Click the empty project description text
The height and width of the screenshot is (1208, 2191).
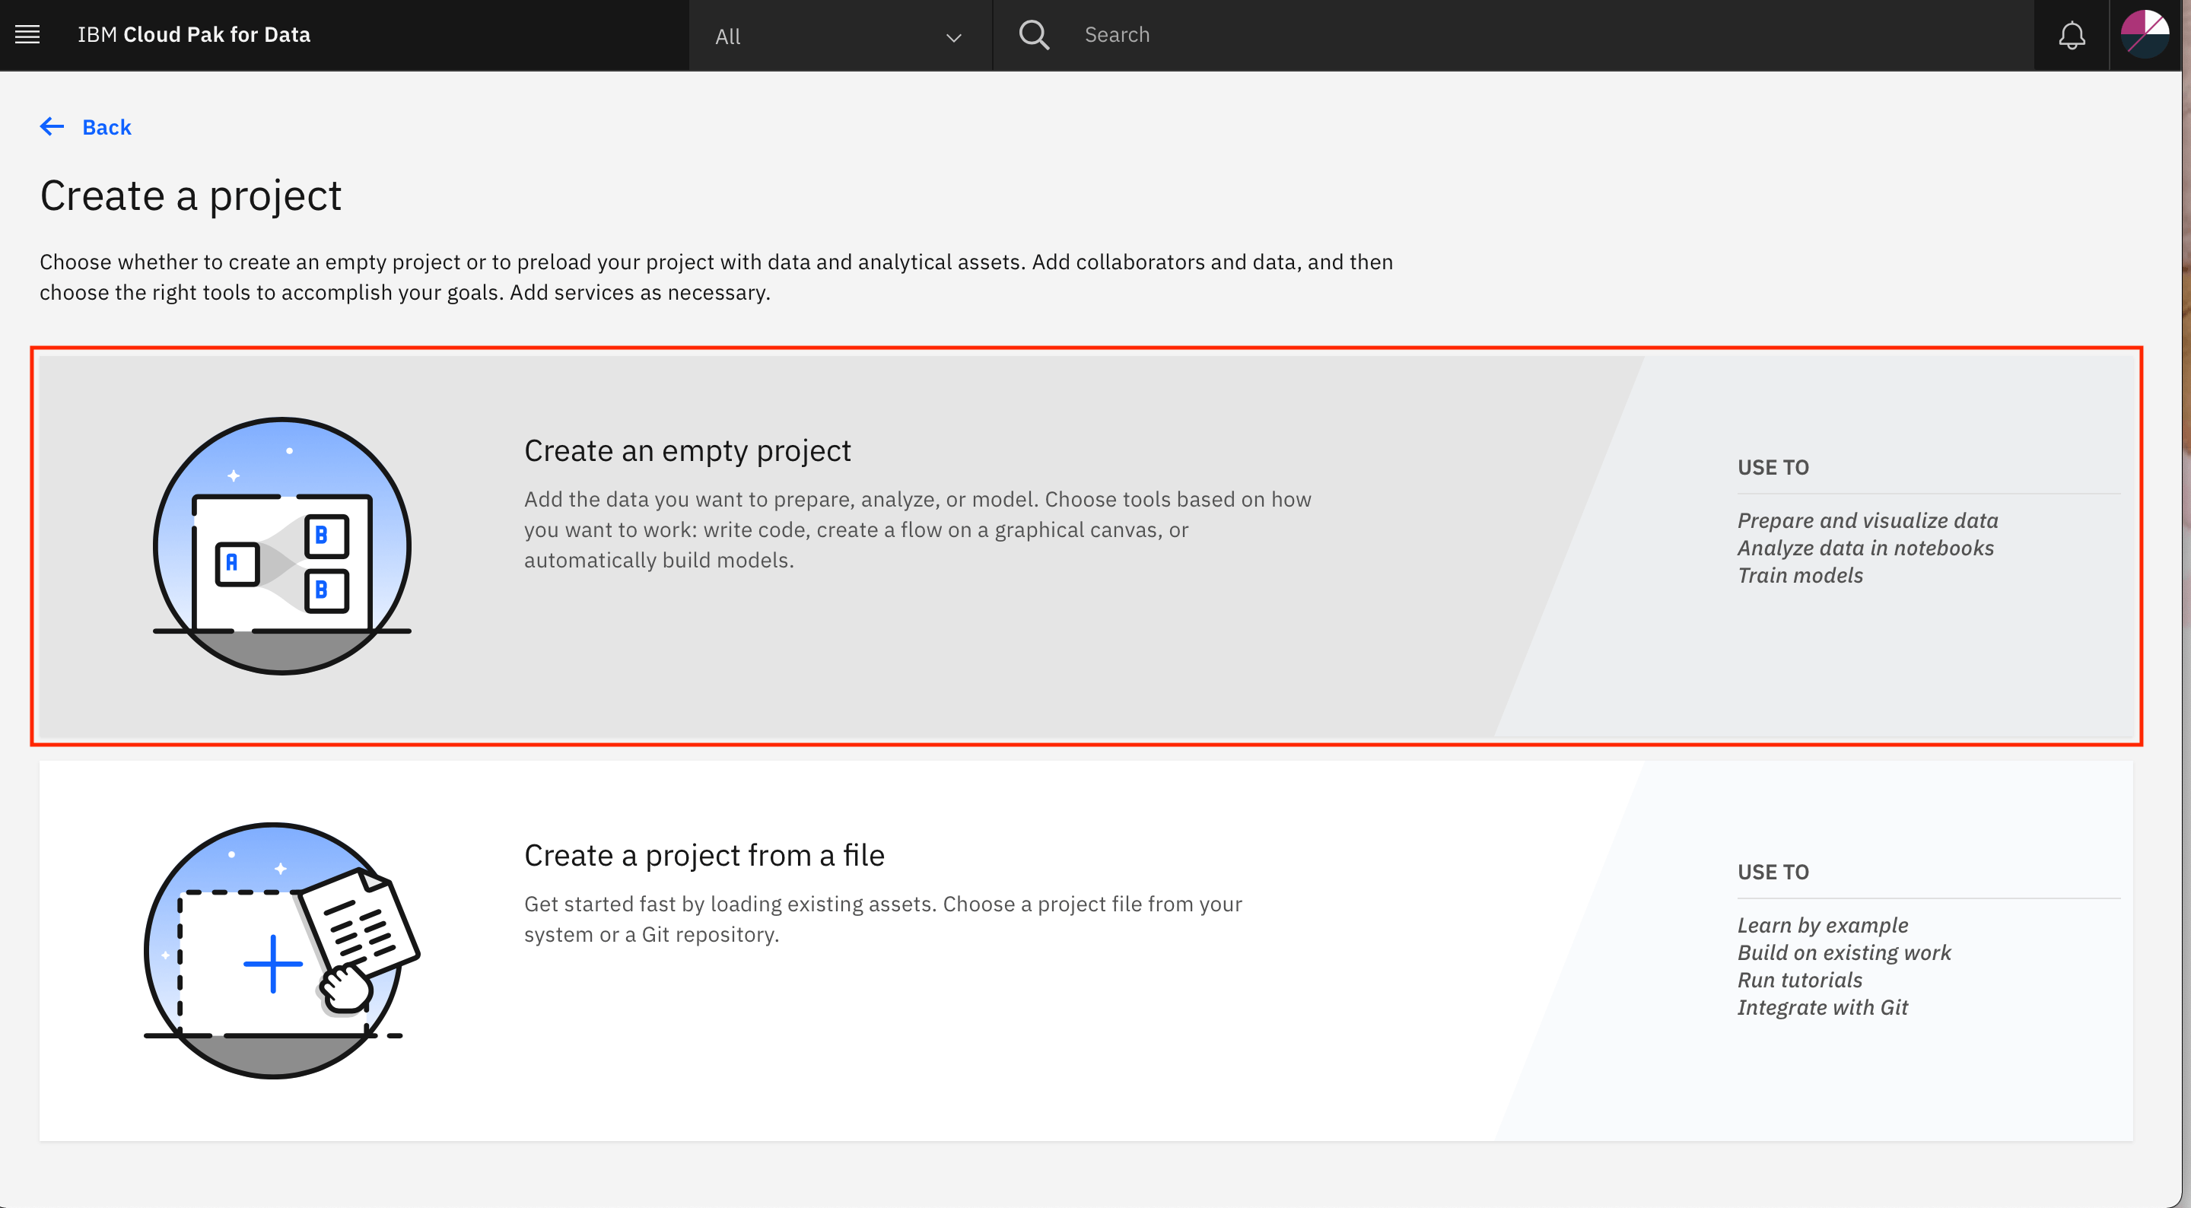coord(917,529)
